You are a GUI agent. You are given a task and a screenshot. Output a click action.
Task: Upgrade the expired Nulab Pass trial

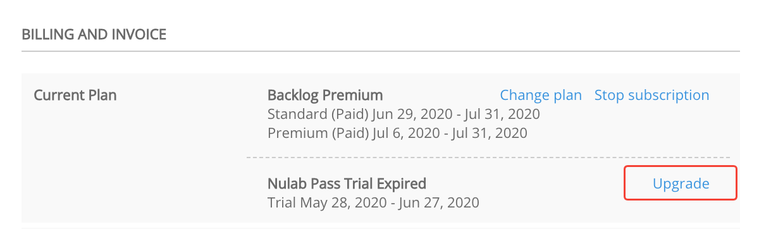pos(681,183)
